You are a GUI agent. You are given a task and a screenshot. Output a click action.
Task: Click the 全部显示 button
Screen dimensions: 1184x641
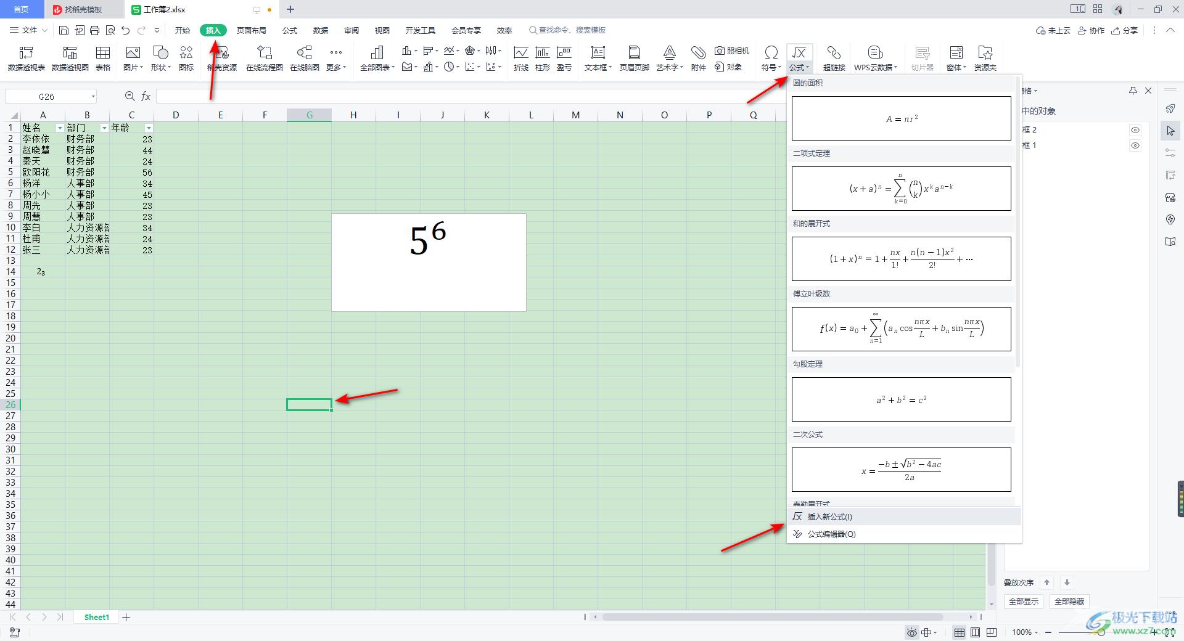point(1024,601)
